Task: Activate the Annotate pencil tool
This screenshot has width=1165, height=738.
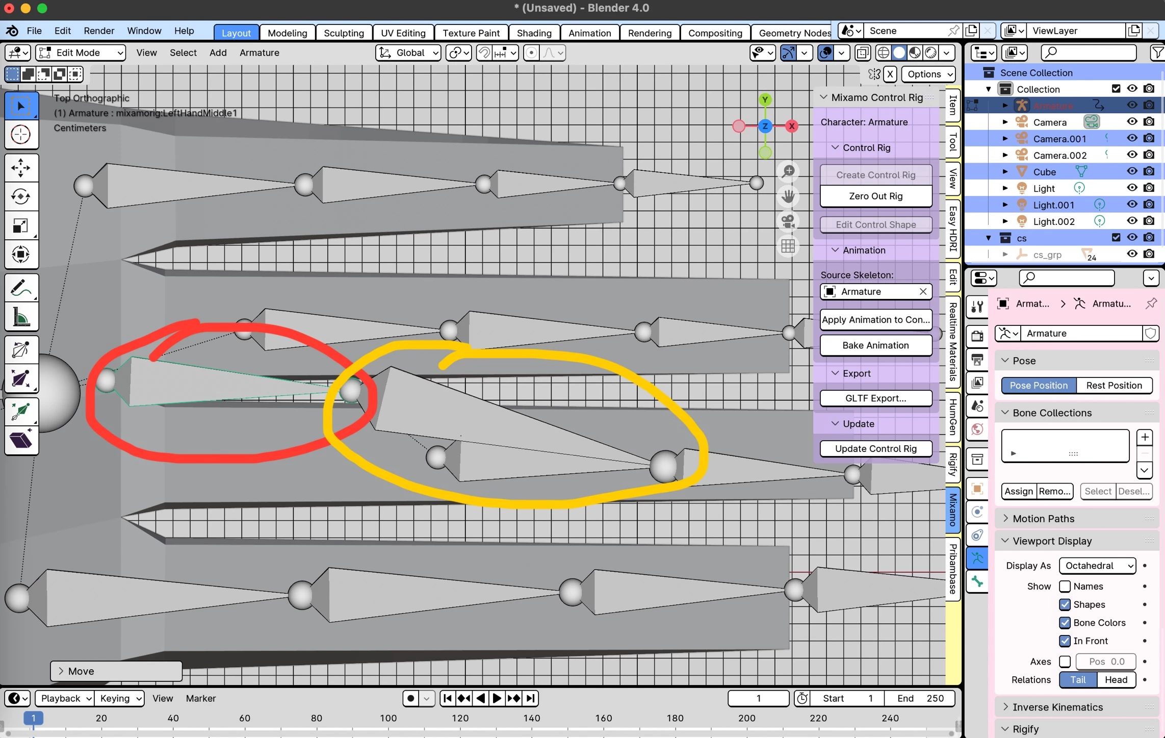Action: point(21,288)
